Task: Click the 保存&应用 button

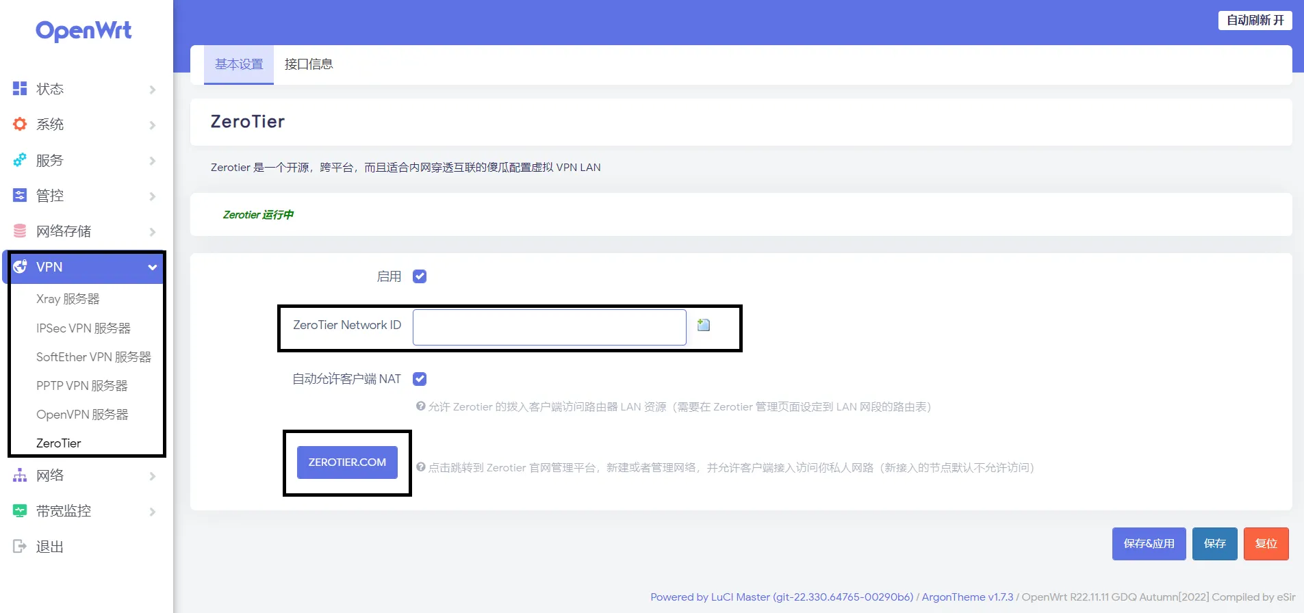Action: 1149,544
